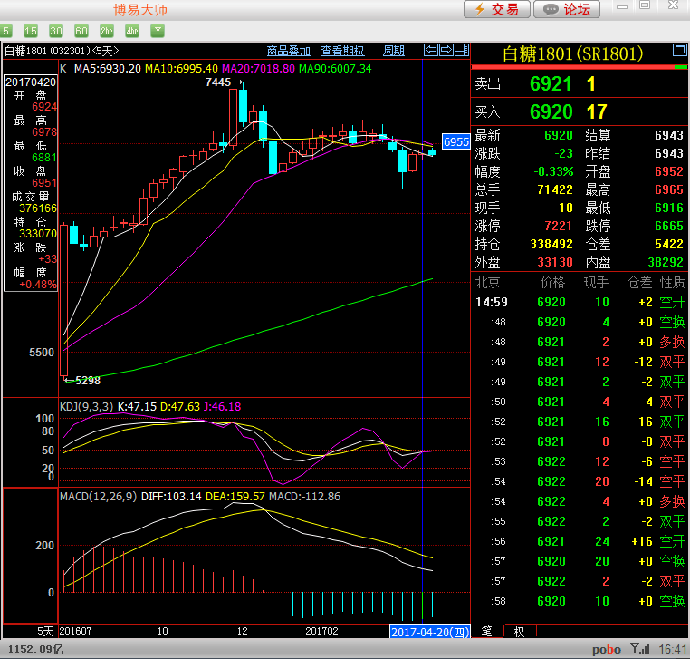The width and height of the screenshot is (690, 659).
Task: Open the 周期 period dropdown
Action: point(394,51)
